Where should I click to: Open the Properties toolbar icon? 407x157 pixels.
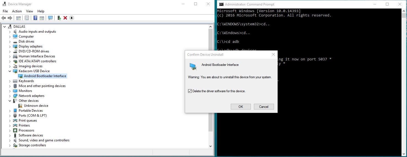(27, 18)
